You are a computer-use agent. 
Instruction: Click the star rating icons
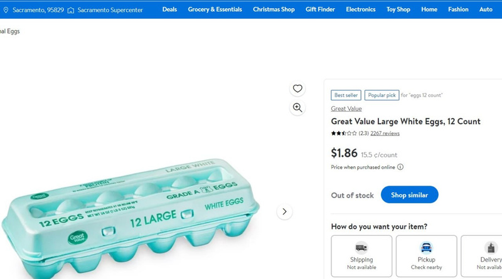click(x=344, y=134)
